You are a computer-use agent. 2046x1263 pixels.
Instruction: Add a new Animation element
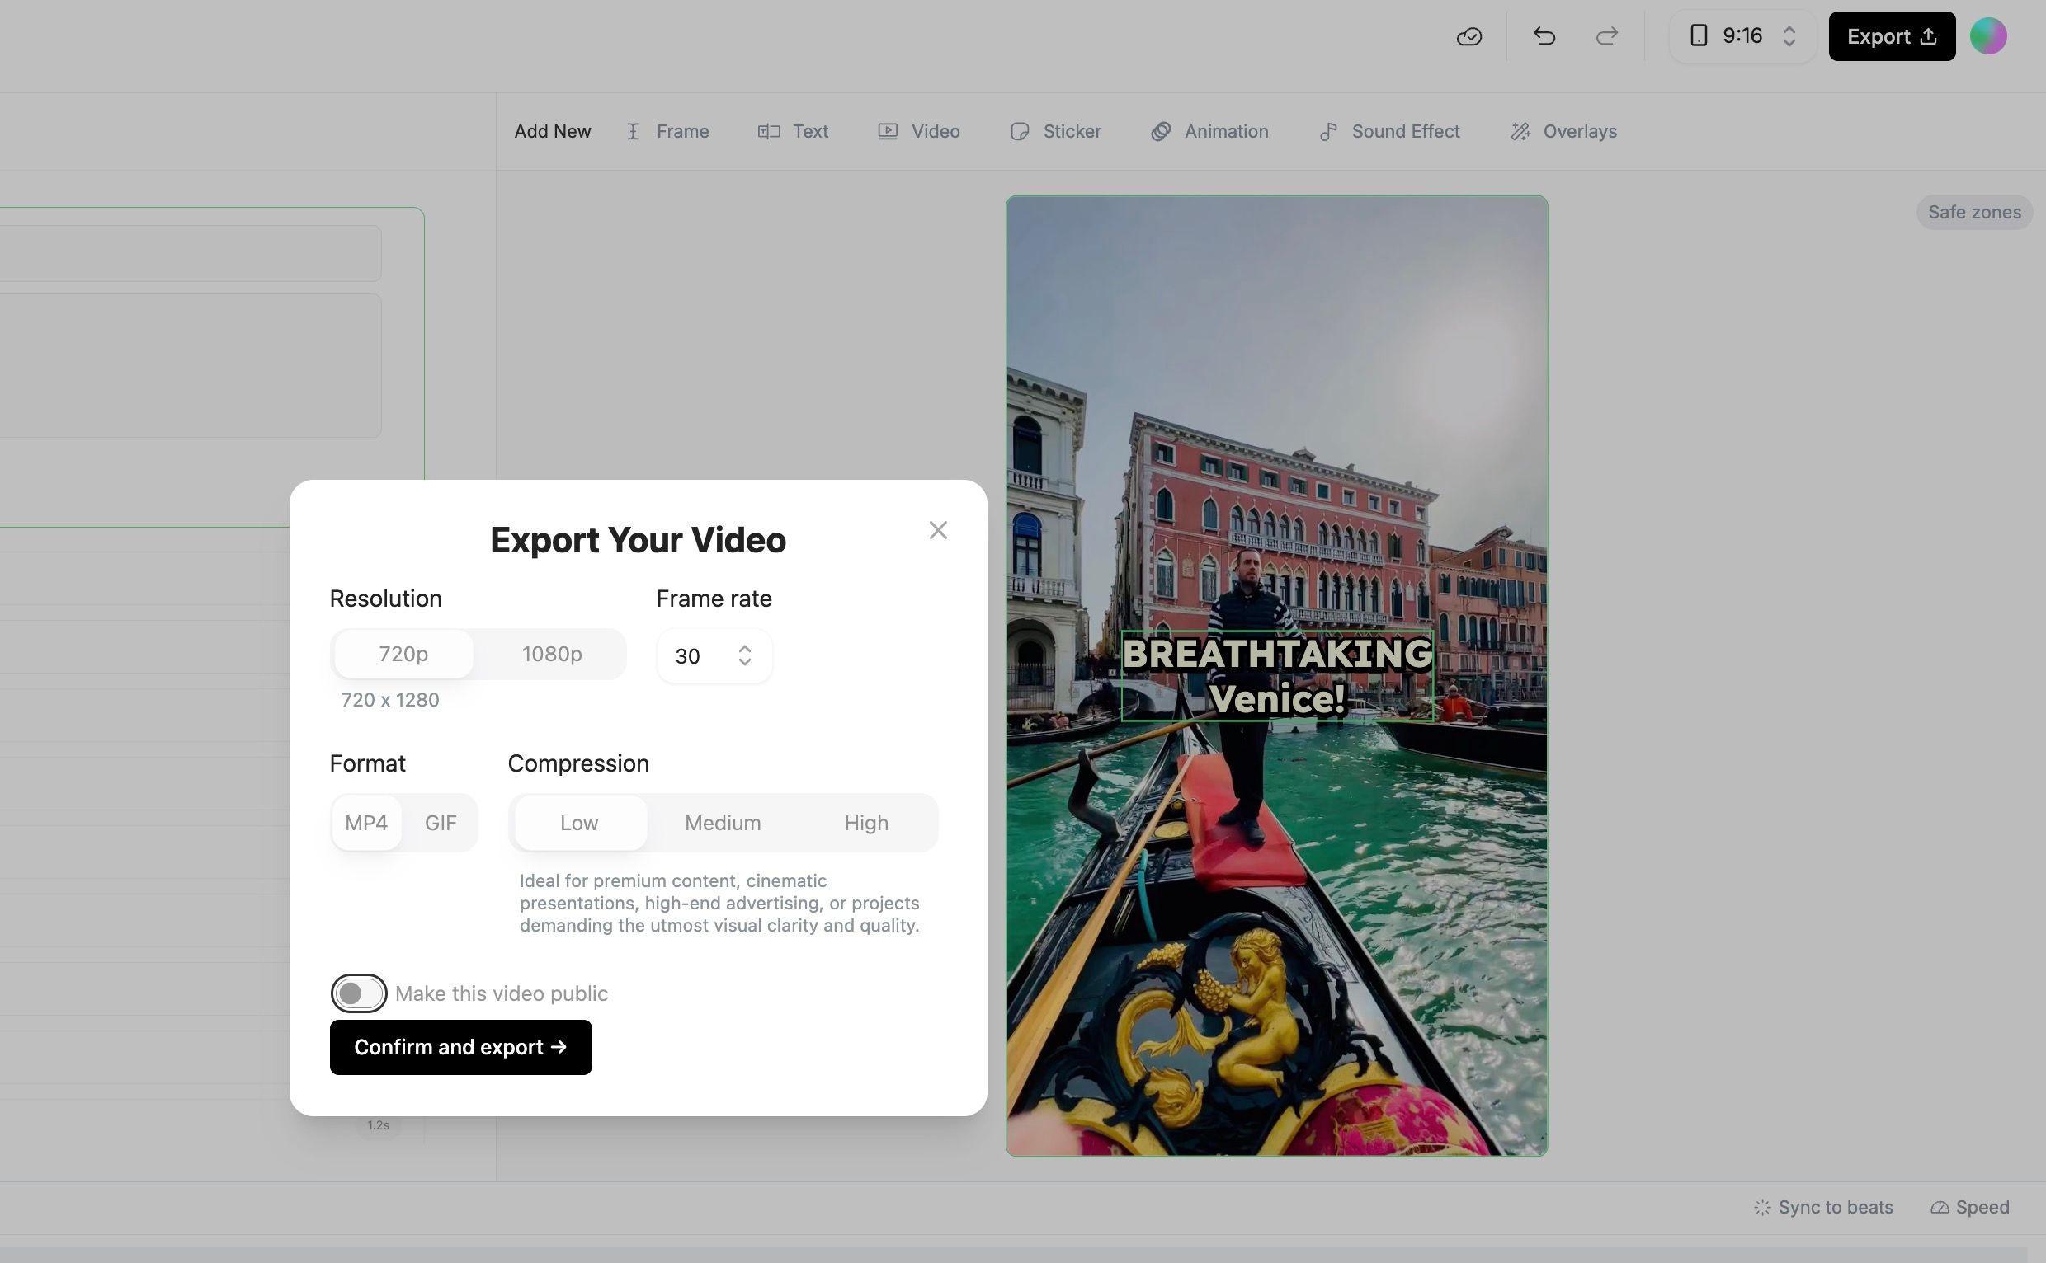1209,132
